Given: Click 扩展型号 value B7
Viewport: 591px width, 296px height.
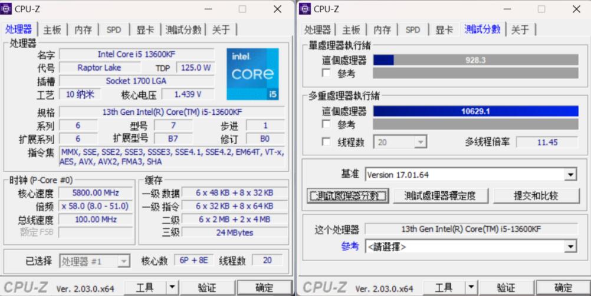Looking at the screenshot, I should pyautogui.click(x=173, y=139).
